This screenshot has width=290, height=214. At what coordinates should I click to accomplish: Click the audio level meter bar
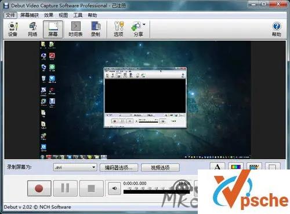(x=157, y=191)
